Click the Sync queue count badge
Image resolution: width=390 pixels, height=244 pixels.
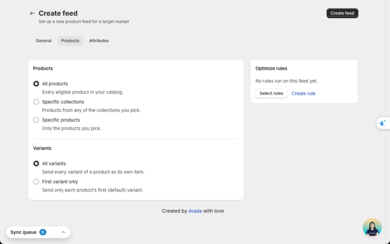coord(43,232)
